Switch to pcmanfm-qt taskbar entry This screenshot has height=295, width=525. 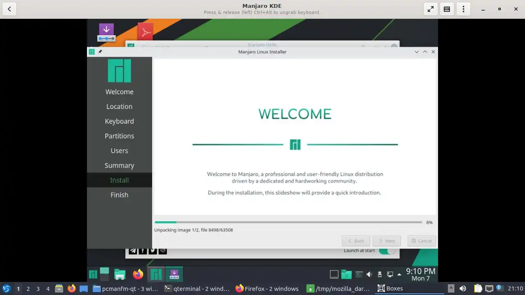pyautogui.click(x=126, y=288)
